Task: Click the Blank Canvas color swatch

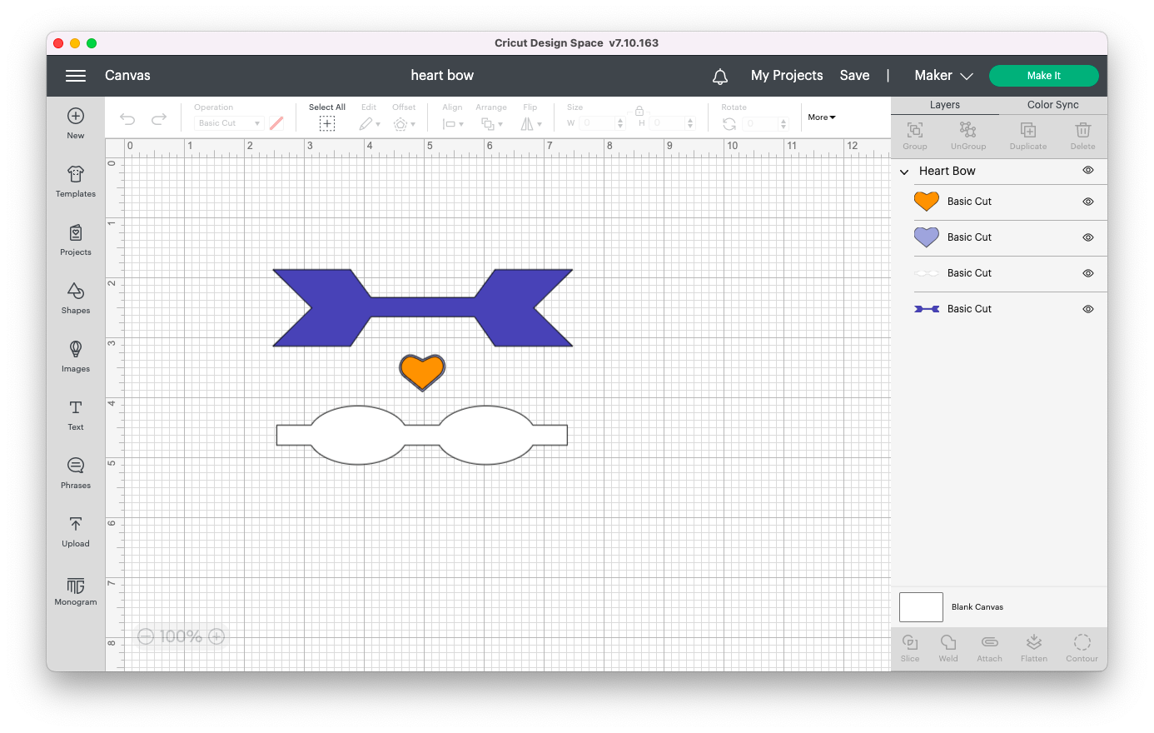Action: (x=921, y=607)
